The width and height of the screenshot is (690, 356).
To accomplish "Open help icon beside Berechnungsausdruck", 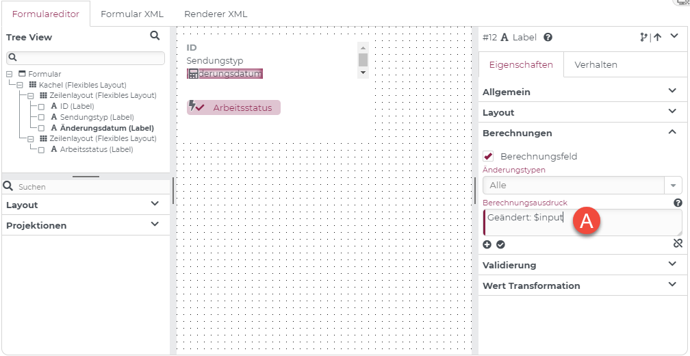I will coord(678,203).
